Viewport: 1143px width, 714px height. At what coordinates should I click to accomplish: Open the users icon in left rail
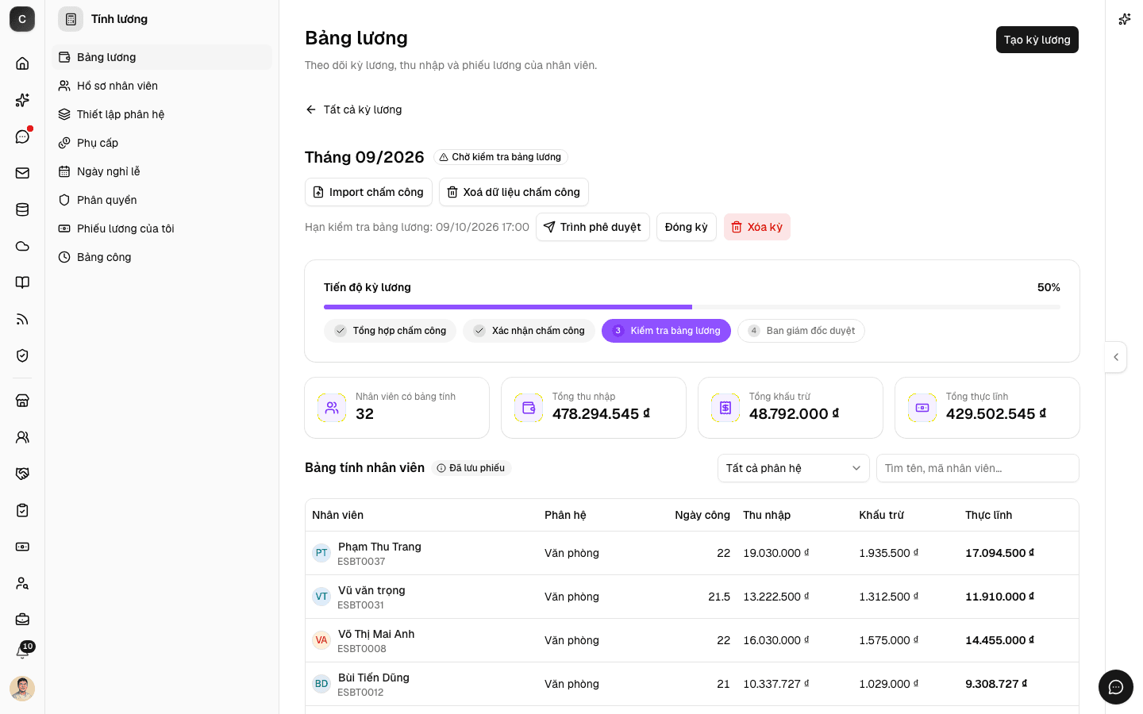click(22, 437)
